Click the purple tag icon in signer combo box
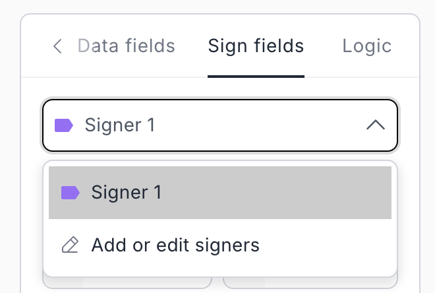 (63, 125)
